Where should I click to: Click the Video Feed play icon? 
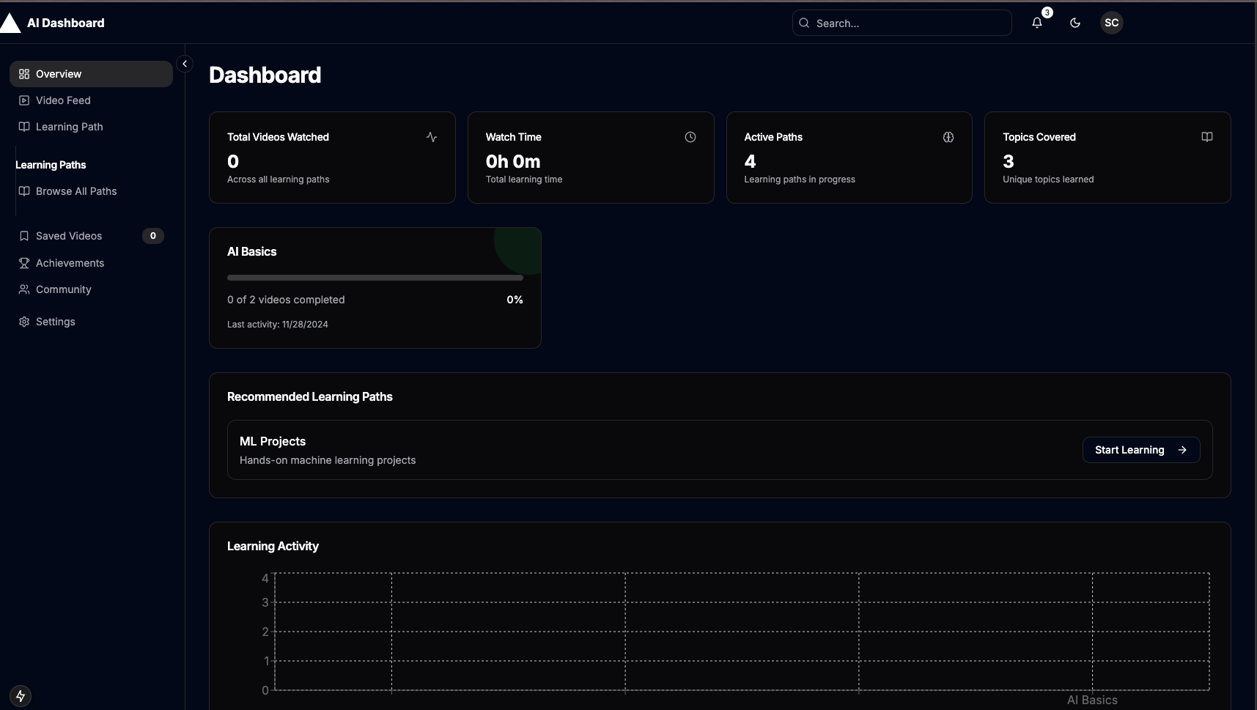(x=24, y=100)
